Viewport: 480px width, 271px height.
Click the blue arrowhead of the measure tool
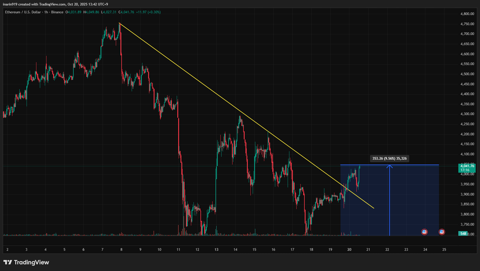(x=390, y=166)
